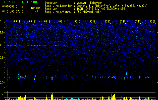Viewport: 158px width, 100px height.
Task: Click observer name Masayuki Kobayashi
Action: pyautogui.click(x=90, y=3)
